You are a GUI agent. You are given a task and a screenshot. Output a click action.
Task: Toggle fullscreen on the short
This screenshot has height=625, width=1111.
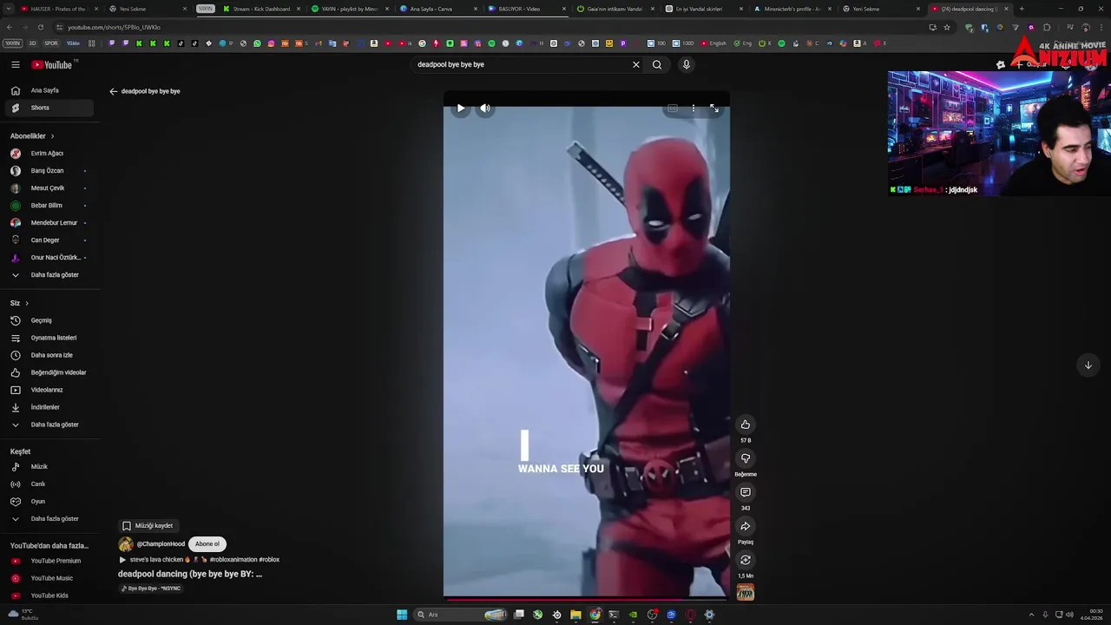click(714, 109)
